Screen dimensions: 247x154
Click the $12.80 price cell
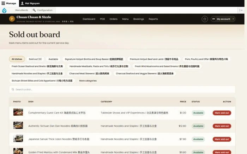tap(182, 126)
